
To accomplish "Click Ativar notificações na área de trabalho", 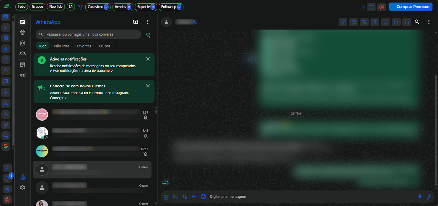I will coord(81,71).
